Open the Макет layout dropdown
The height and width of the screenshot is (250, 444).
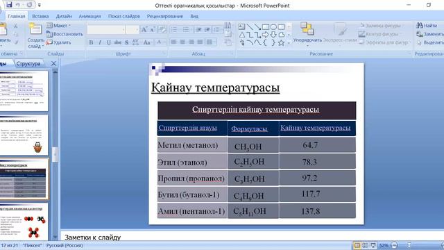click(58, 26)
